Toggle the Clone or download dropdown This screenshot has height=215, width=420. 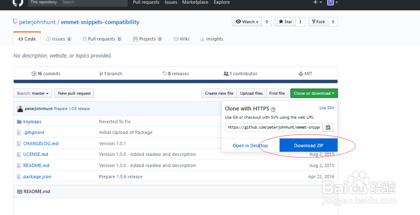coord(314,93)
